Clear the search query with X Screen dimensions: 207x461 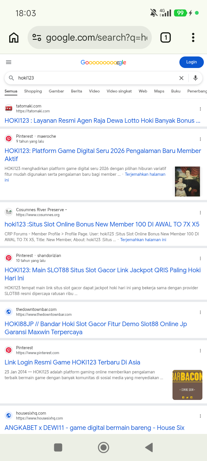click(181, 78)
